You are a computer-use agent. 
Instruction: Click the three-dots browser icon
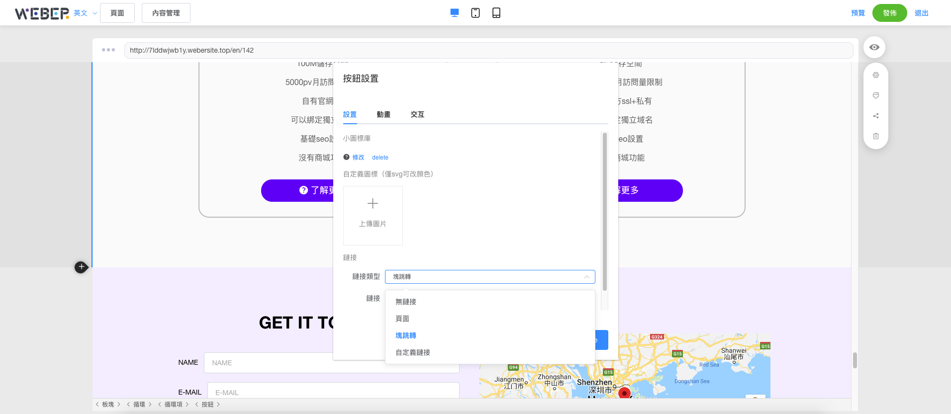point(108,50)
